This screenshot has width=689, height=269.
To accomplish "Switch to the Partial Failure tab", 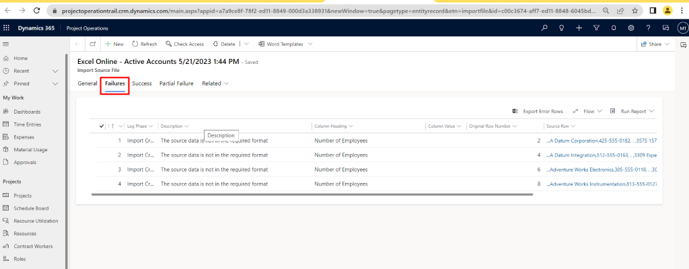I will 176,83.
